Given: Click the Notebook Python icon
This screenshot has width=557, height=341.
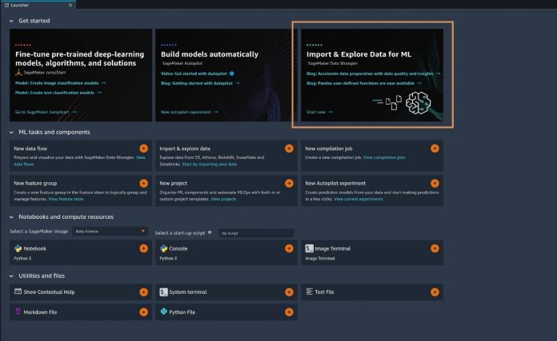Looking at the screenshot, I should click(x=18, y=248).
